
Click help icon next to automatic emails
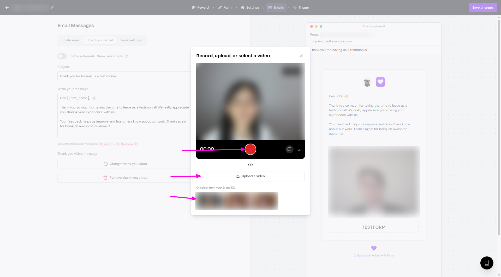(126, 56)
